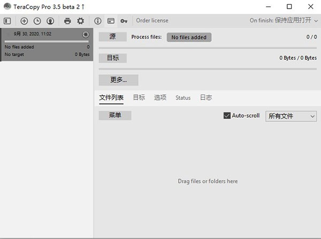Click the info circle icon
The height and width of the screenshot is (239, 321).
coord(98,21)
